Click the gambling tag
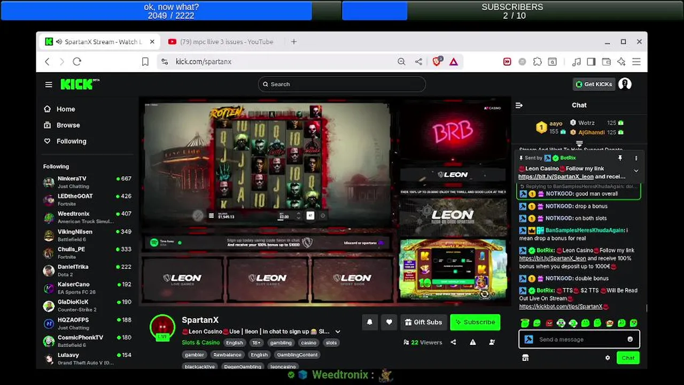Image resolution: width=684 pixels, height=385 pixels. 281,343
